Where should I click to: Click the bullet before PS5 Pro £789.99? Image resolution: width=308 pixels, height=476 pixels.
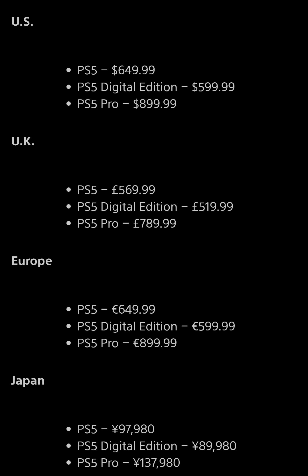pos(68,223)
